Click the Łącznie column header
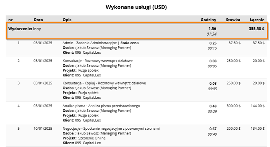 (x=257, y=20)
